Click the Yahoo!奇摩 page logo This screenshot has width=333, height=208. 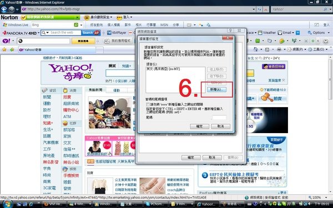[70, 72]
